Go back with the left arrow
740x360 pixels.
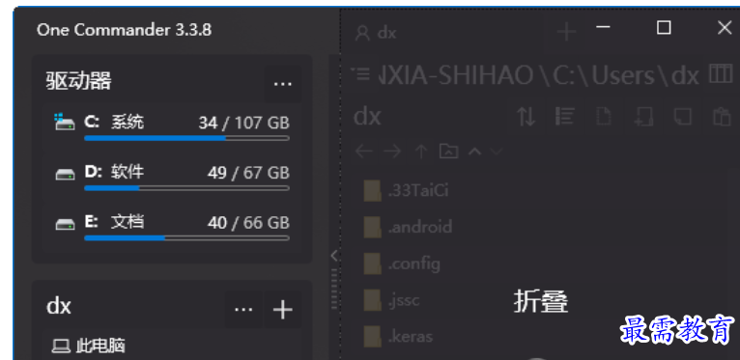363,152
